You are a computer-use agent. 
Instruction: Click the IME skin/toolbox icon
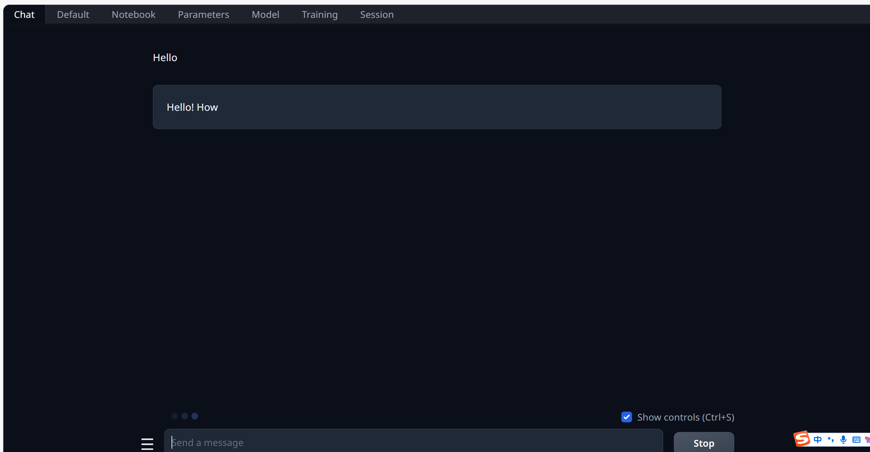coord(867,439)
